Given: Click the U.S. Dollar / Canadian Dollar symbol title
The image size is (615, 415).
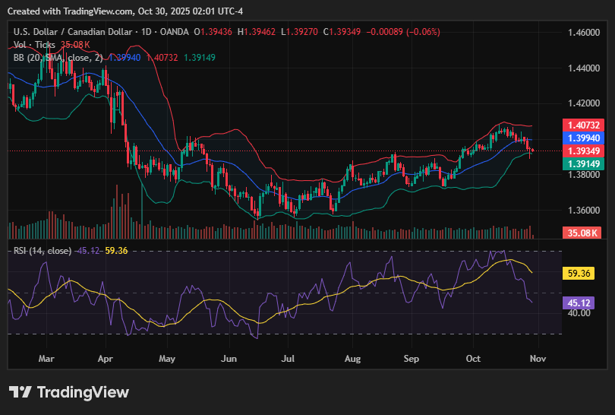Looking at the screenshot, I should tap(72, 32).
